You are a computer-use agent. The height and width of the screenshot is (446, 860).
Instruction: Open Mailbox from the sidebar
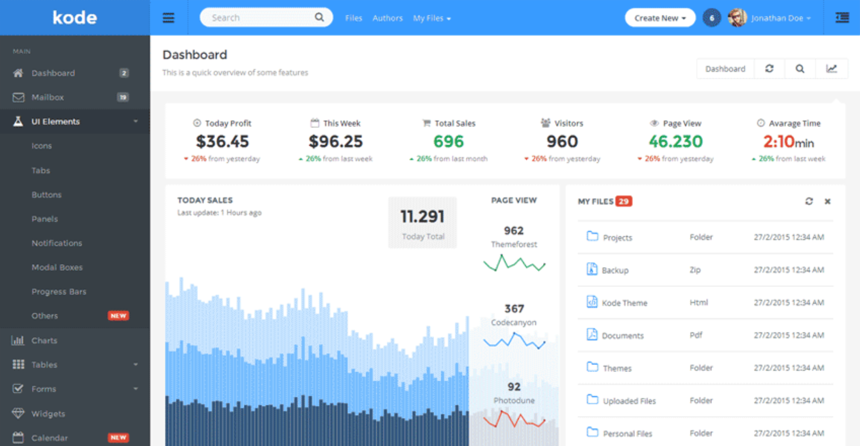click(x=48, y=97)
